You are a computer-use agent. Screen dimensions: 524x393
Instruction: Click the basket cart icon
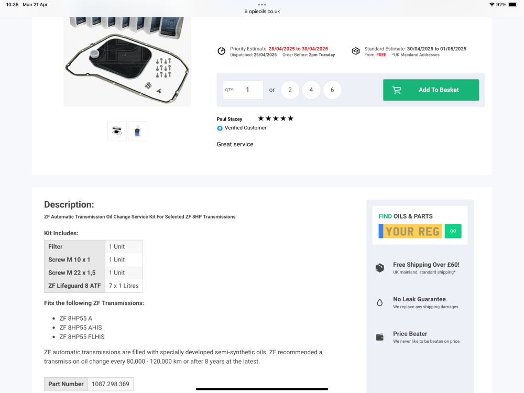[x=397, y=90]
